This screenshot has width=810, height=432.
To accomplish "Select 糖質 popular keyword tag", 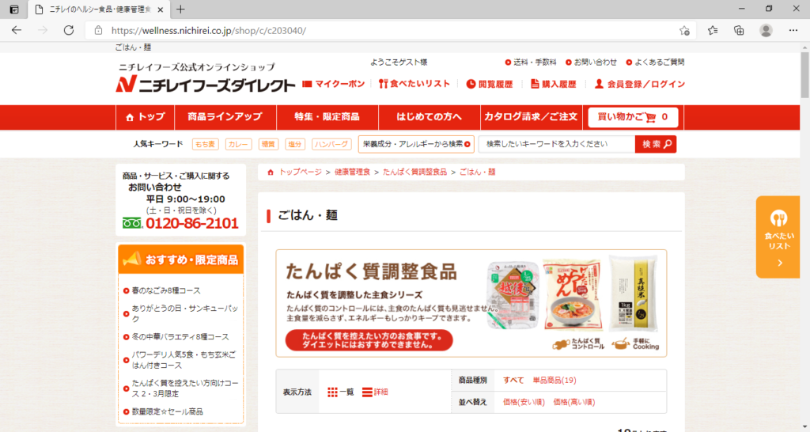I will click(x=268, y=144).
